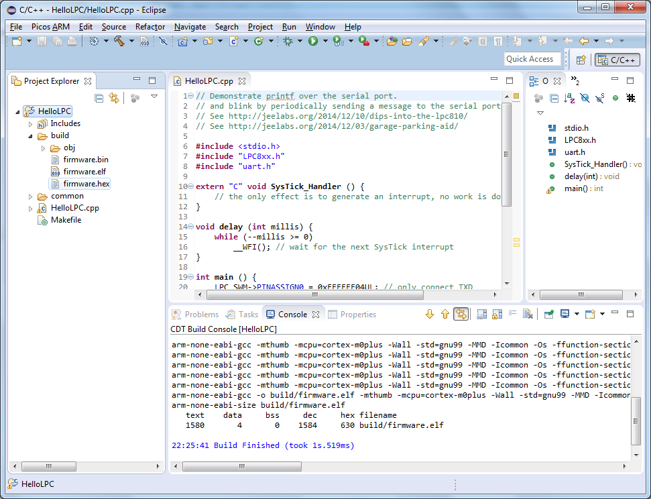Screen dimensions: 651x499
Task: Expand the Includes tree node
Action: tap(30, 124)
